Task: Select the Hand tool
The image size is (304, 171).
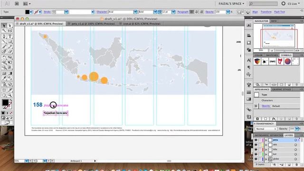Action: coord(4,95)
